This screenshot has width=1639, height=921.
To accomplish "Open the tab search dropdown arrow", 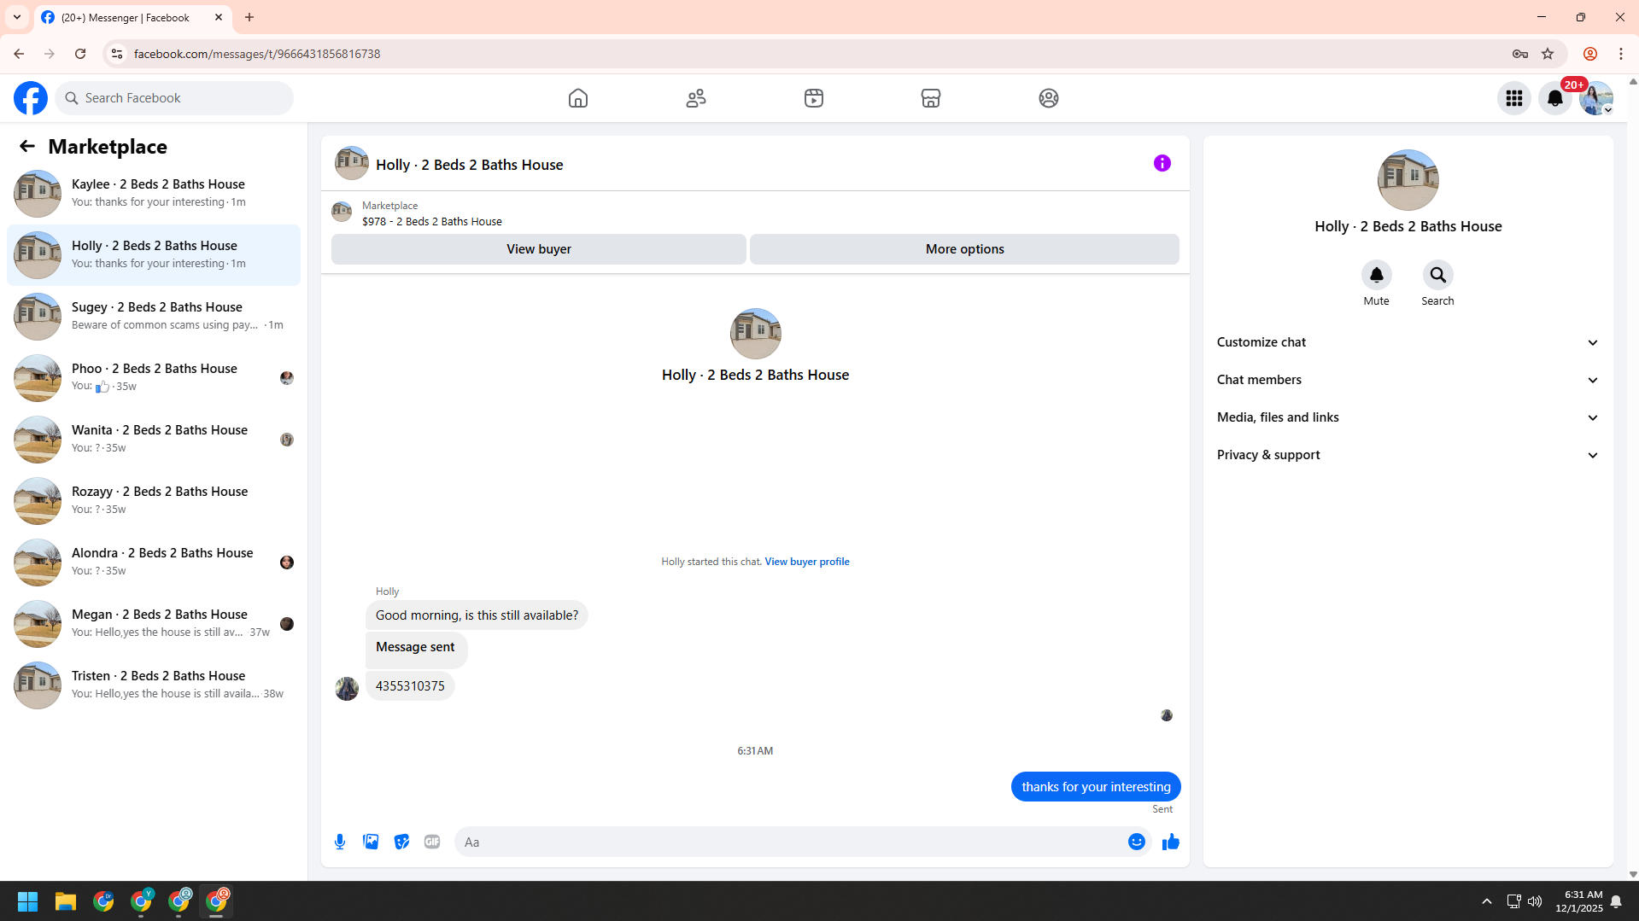I will pos(17,17).
